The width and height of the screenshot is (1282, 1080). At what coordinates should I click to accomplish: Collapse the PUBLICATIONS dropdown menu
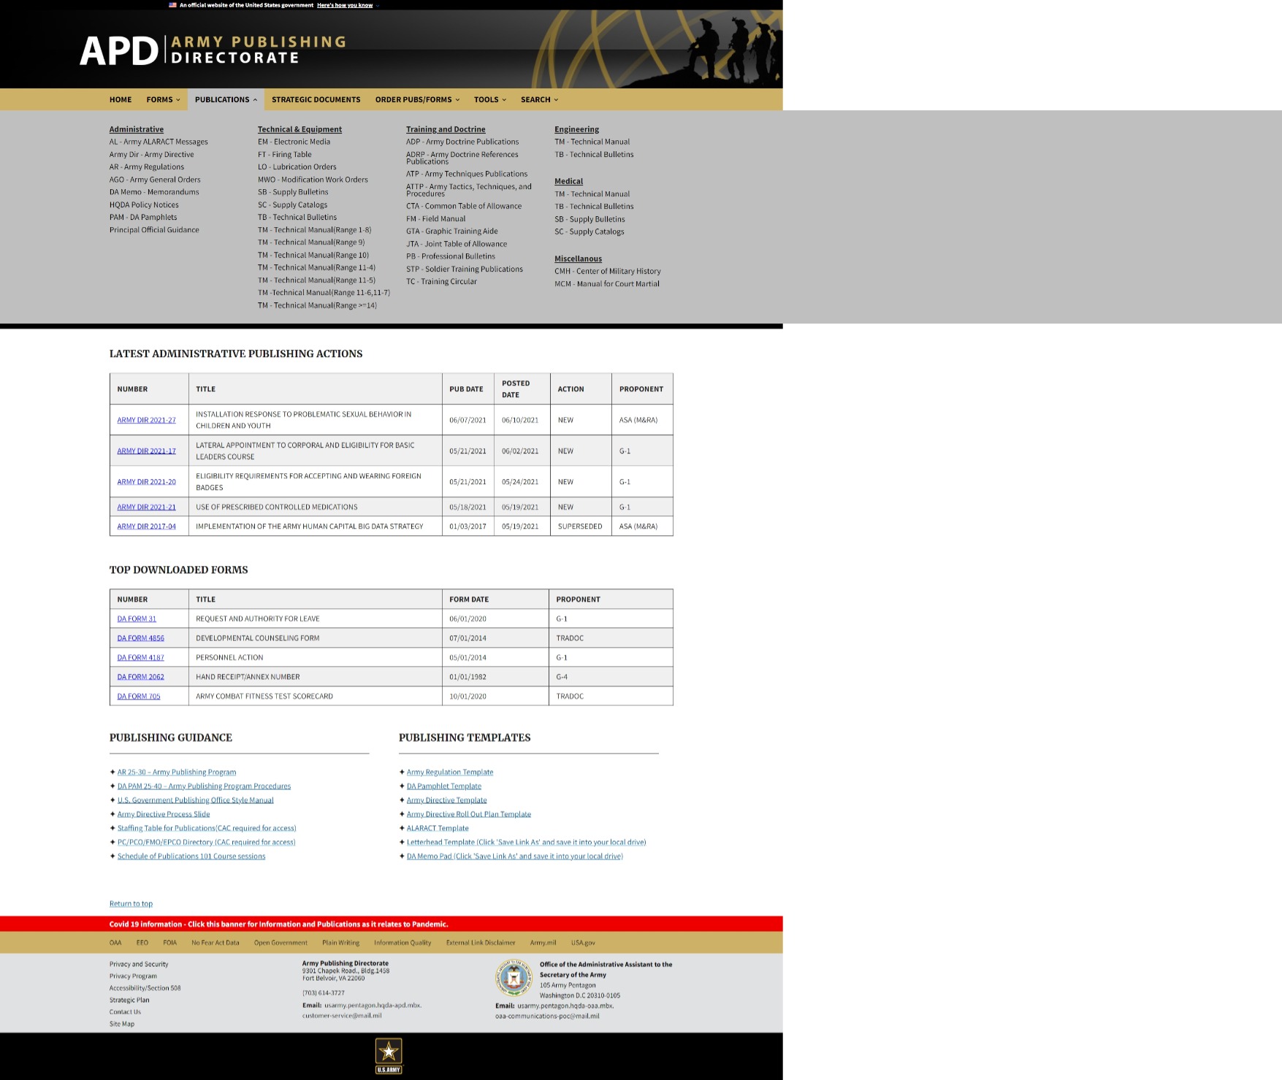click(226, 99)
